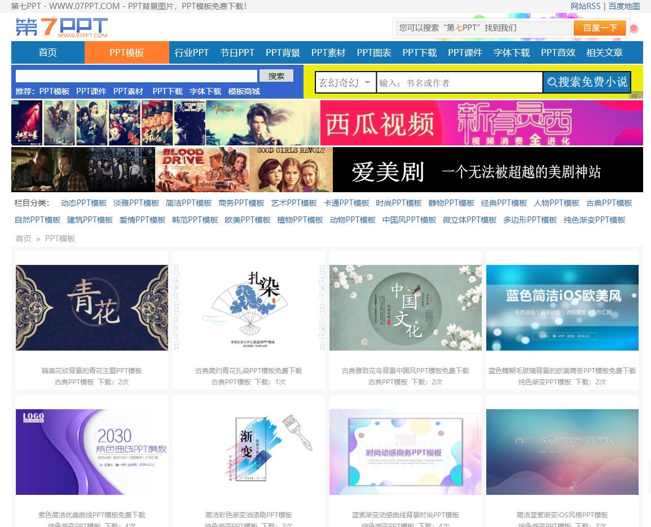Open the 静物PPT模板 category
The width and height of the screenshot is (651, 527).
pos(451,203)
